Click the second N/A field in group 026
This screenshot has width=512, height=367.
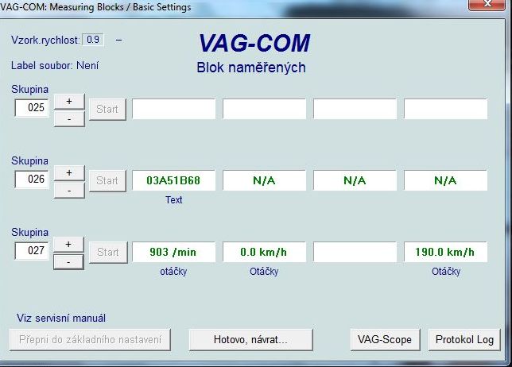point(355,180)
